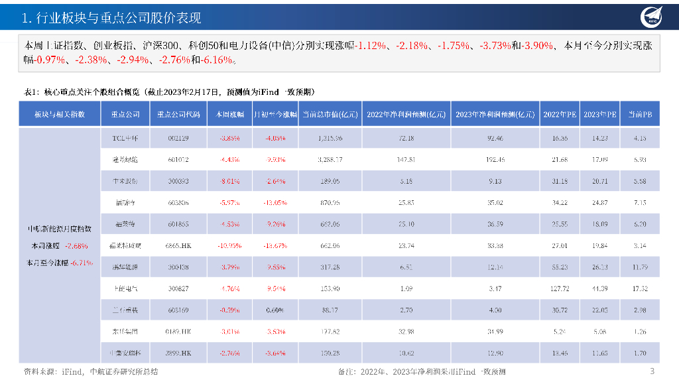679x382 pixels.
Task: Click the stock code '6865.HK'
Action: click(178, 245)
